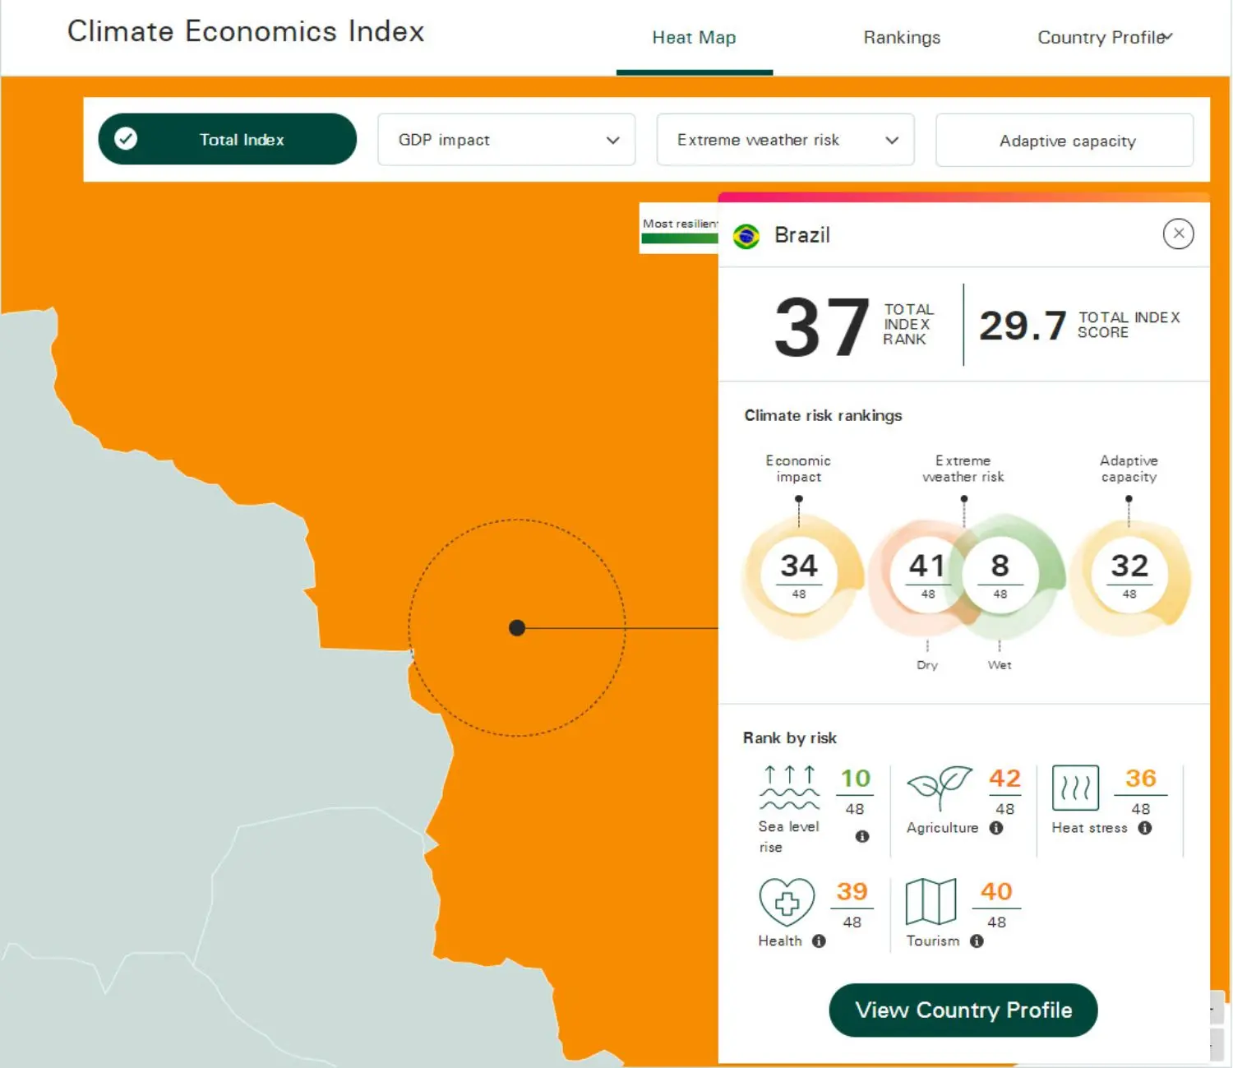Switch to the Rankings tab
This screenshot has height=1068, width=1233.
pyautogui.click(x=902, y=38)
